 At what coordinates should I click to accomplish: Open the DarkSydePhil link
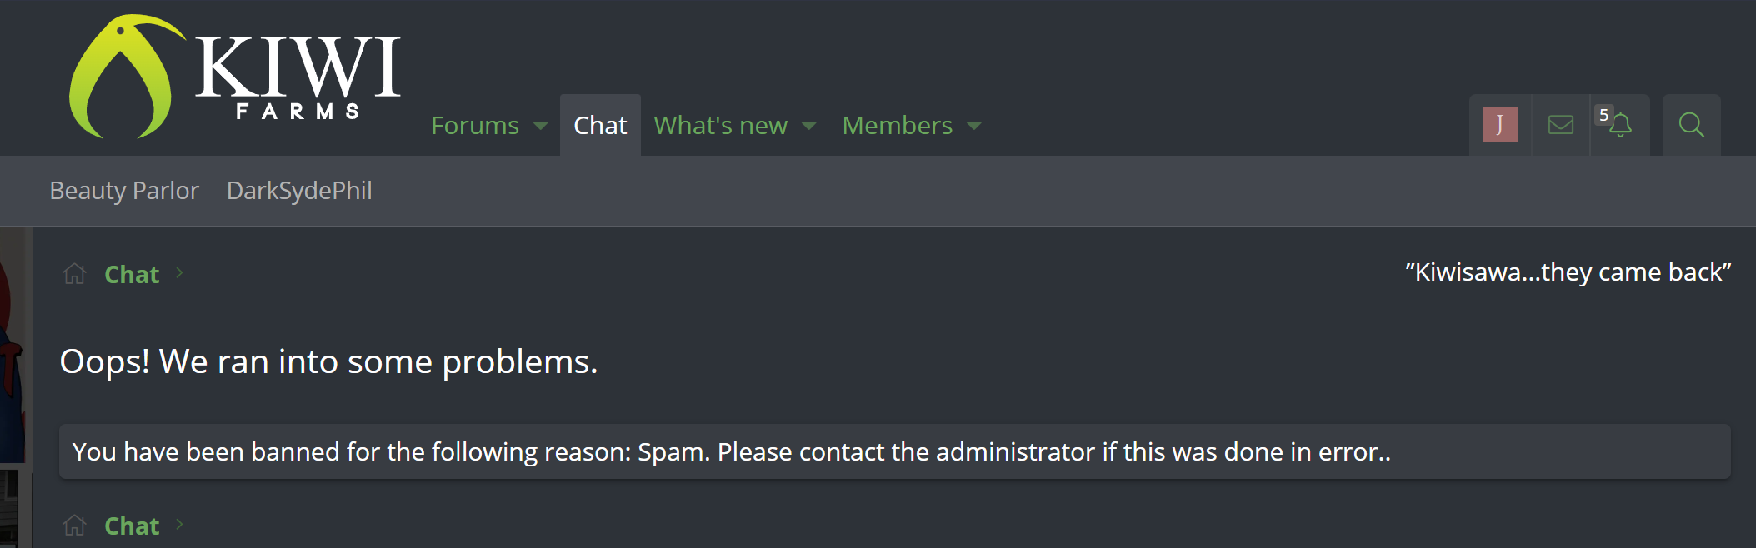tap(299, 191)
